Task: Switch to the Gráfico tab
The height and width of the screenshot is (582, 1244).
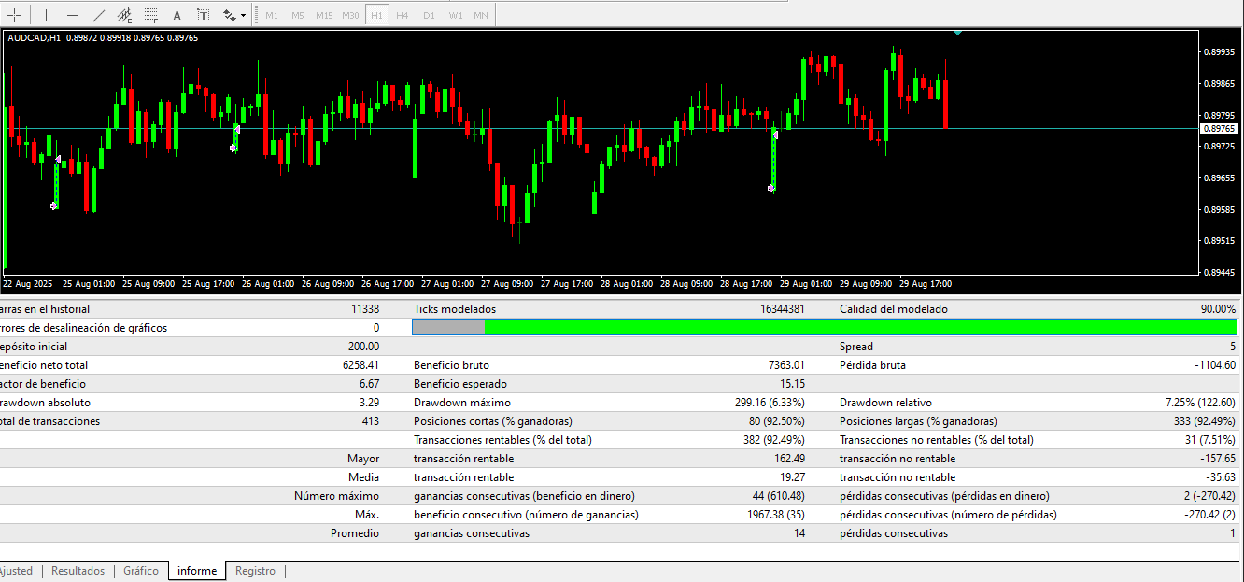Action: (141, 571)
